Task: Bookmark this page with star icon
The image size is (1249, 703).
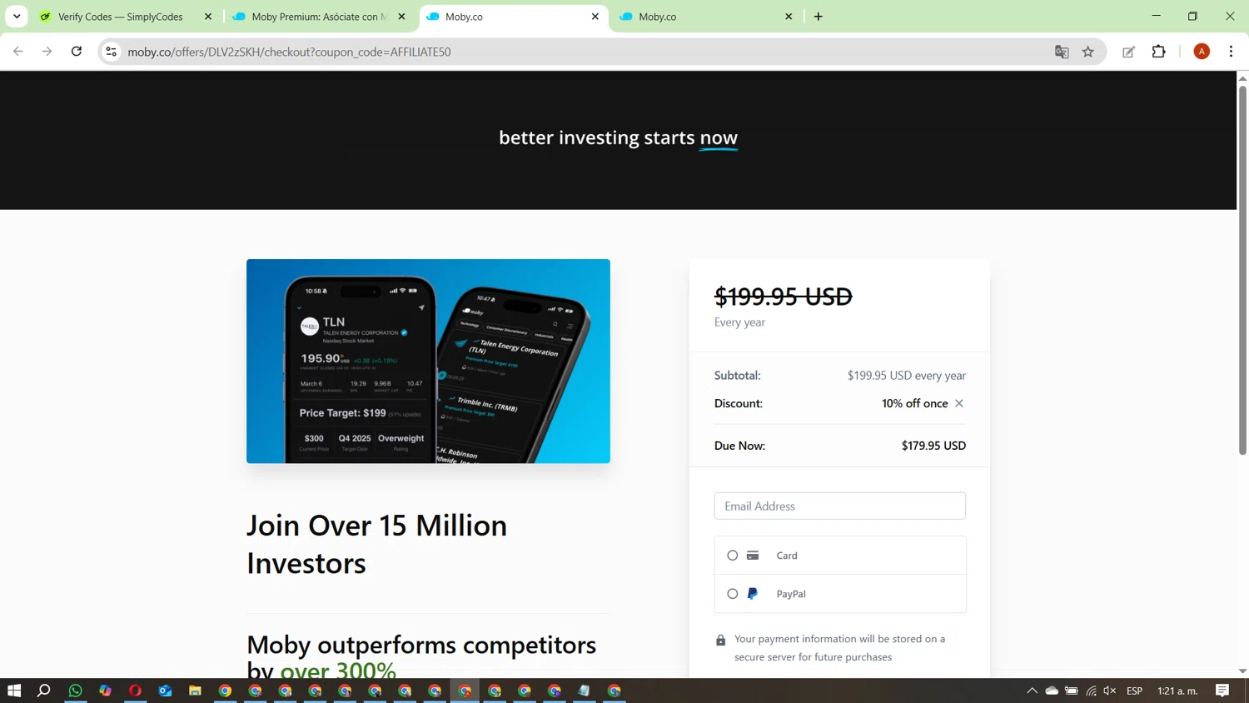Action: pos(1087,52)
